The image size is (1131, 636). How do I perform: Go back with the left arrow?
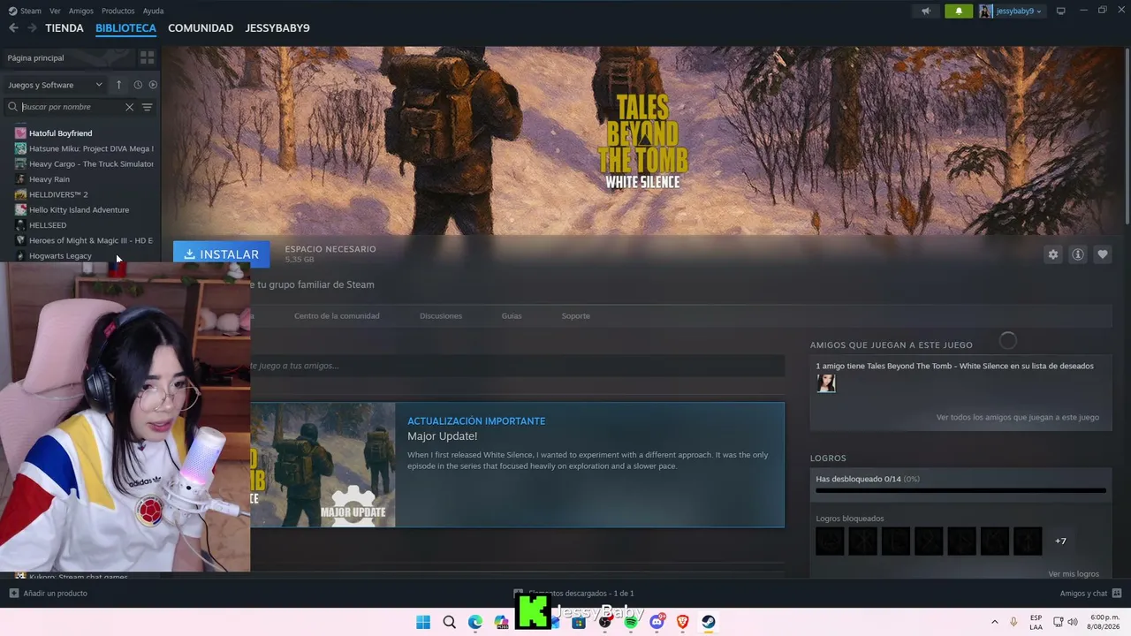(x=13, y=28)
